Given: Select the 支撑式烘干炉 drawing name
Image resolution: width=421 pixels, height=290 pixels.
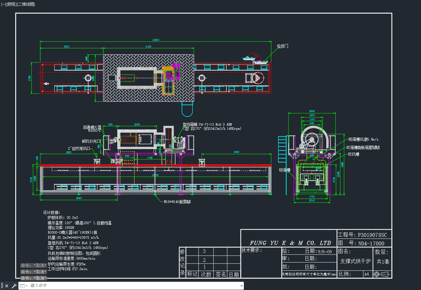Looking at the screenshot, I should point(355,261).
